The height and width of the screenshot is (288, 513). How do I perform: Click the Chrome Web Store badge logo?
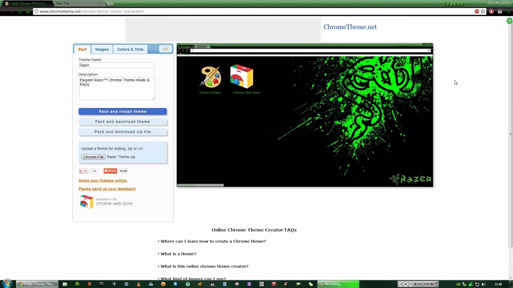coord(106,202)
